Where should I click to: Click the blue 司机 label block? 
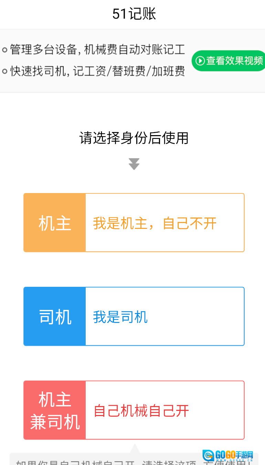pos(54,316)
